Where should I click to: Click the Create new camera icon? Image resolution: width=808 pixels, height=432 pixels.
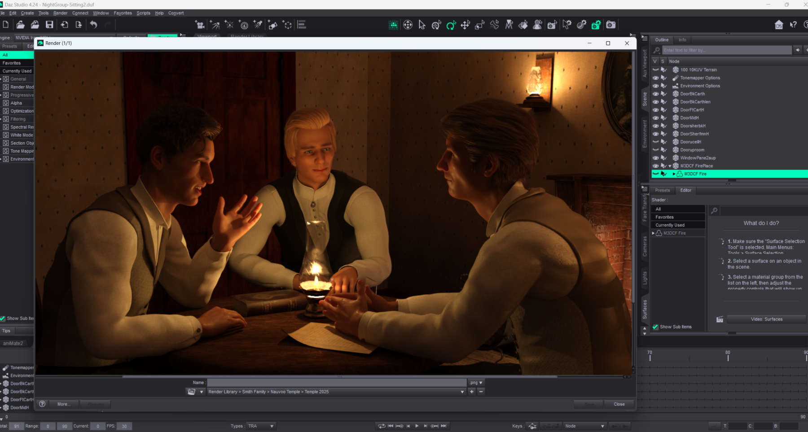200,25
